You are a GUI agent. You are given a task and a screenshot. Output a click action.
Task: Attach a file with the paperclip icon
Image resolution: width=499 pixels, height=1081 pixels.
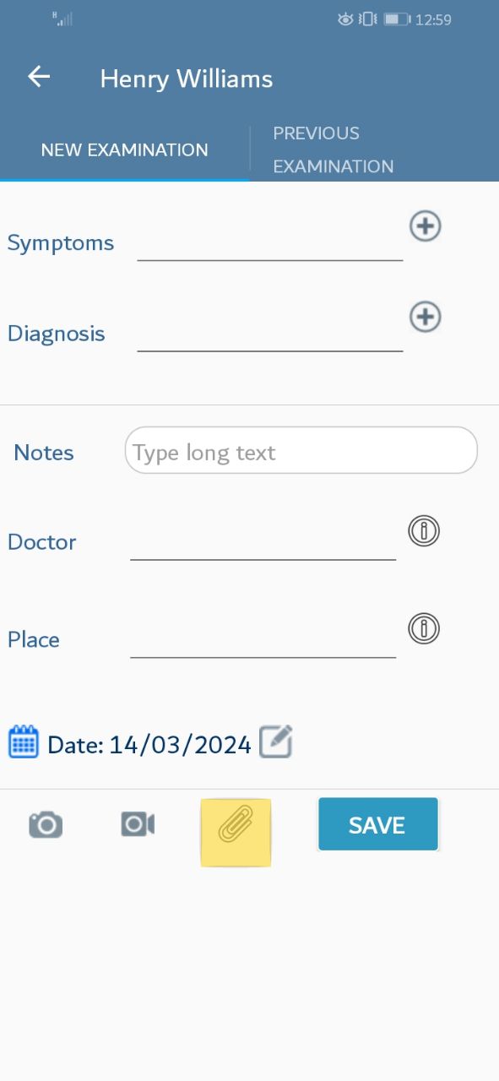click(x=236, y=825)
